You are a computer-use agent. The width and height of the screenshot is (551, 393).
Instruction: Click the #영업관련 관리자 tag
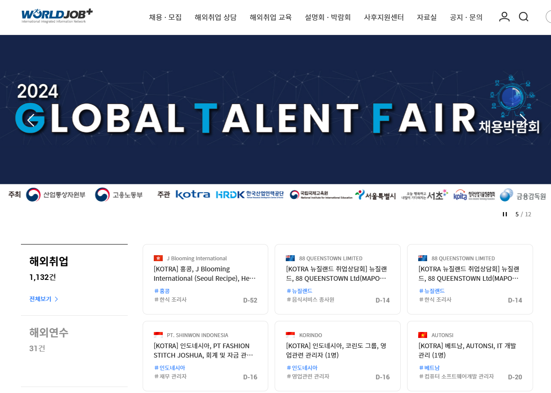[x=308, y=376]
